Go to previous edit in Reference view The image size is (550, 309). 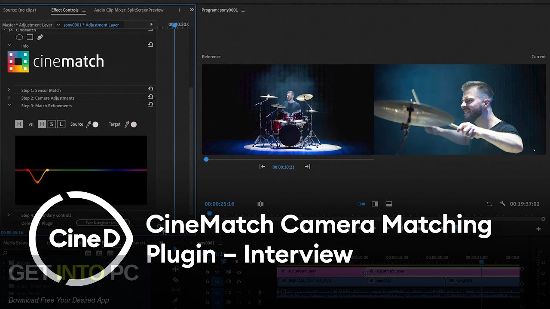[262, 167]
